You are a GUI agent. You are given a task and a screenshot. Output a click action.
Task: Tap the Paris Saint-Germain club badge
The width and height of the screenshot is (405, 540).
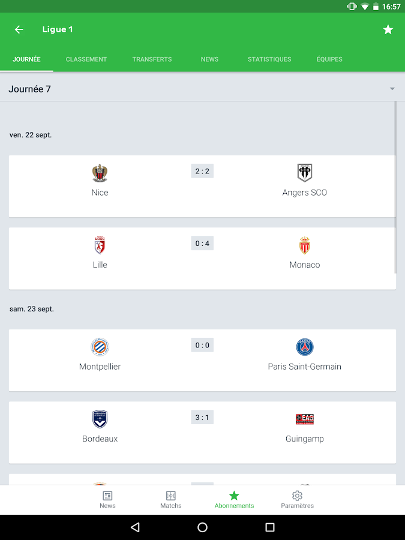(304, 347)
